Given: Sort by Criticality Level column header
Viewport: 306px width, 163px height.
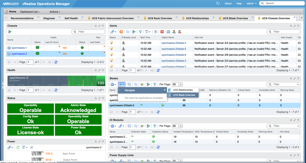Looking at the screenshot, I should coord(128,37).
